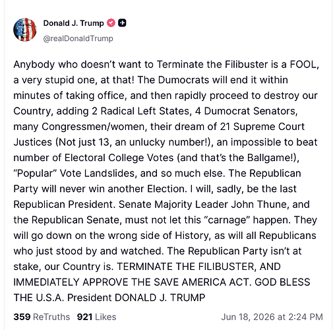Open the Donald J. Trump display name
This screenshot has height=330, width=333.
click(73, 23)
